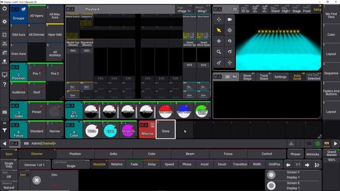Click the filter funnel icon in sidebar

4,131
